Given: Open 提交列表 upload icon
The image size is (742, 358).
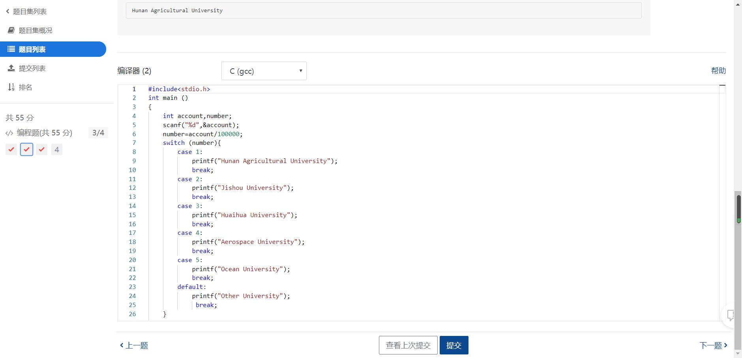Looking at the screenshot, I should click(x=11, y=68).
